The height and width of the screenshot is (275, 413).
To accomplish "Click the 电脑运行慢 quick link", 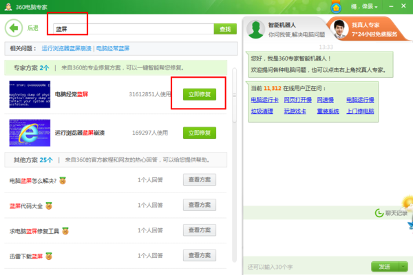I will point(360,100).
